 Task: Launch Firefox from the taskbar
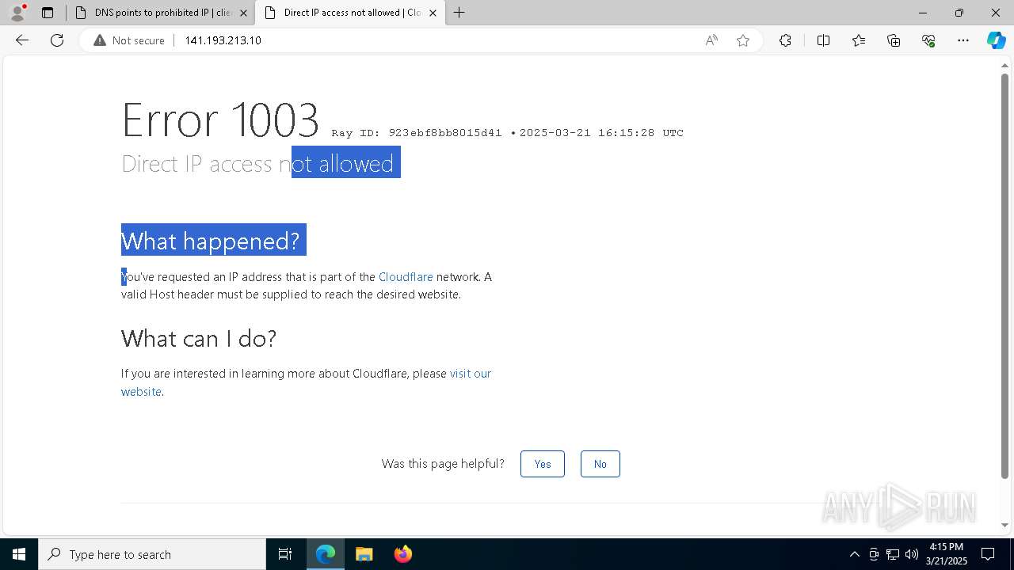(x=402, y=554)
